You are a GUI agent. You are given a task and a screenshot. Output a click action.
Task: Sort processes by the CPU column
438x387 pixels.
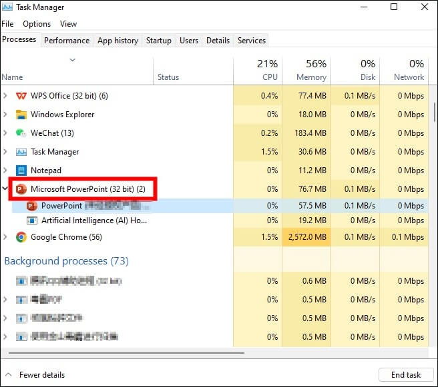click(258, 71)
